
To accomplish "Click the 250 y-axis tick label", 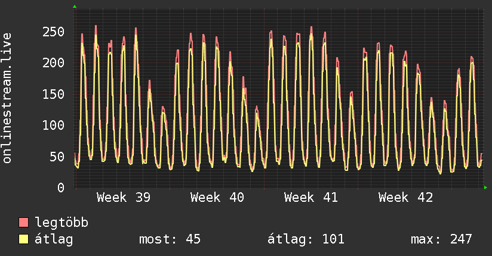I will tap(53, 32).
